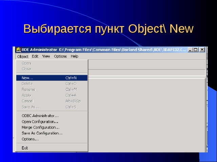Open the Object menu
Screen dimensions: 217x162
[x=23, y=56]
